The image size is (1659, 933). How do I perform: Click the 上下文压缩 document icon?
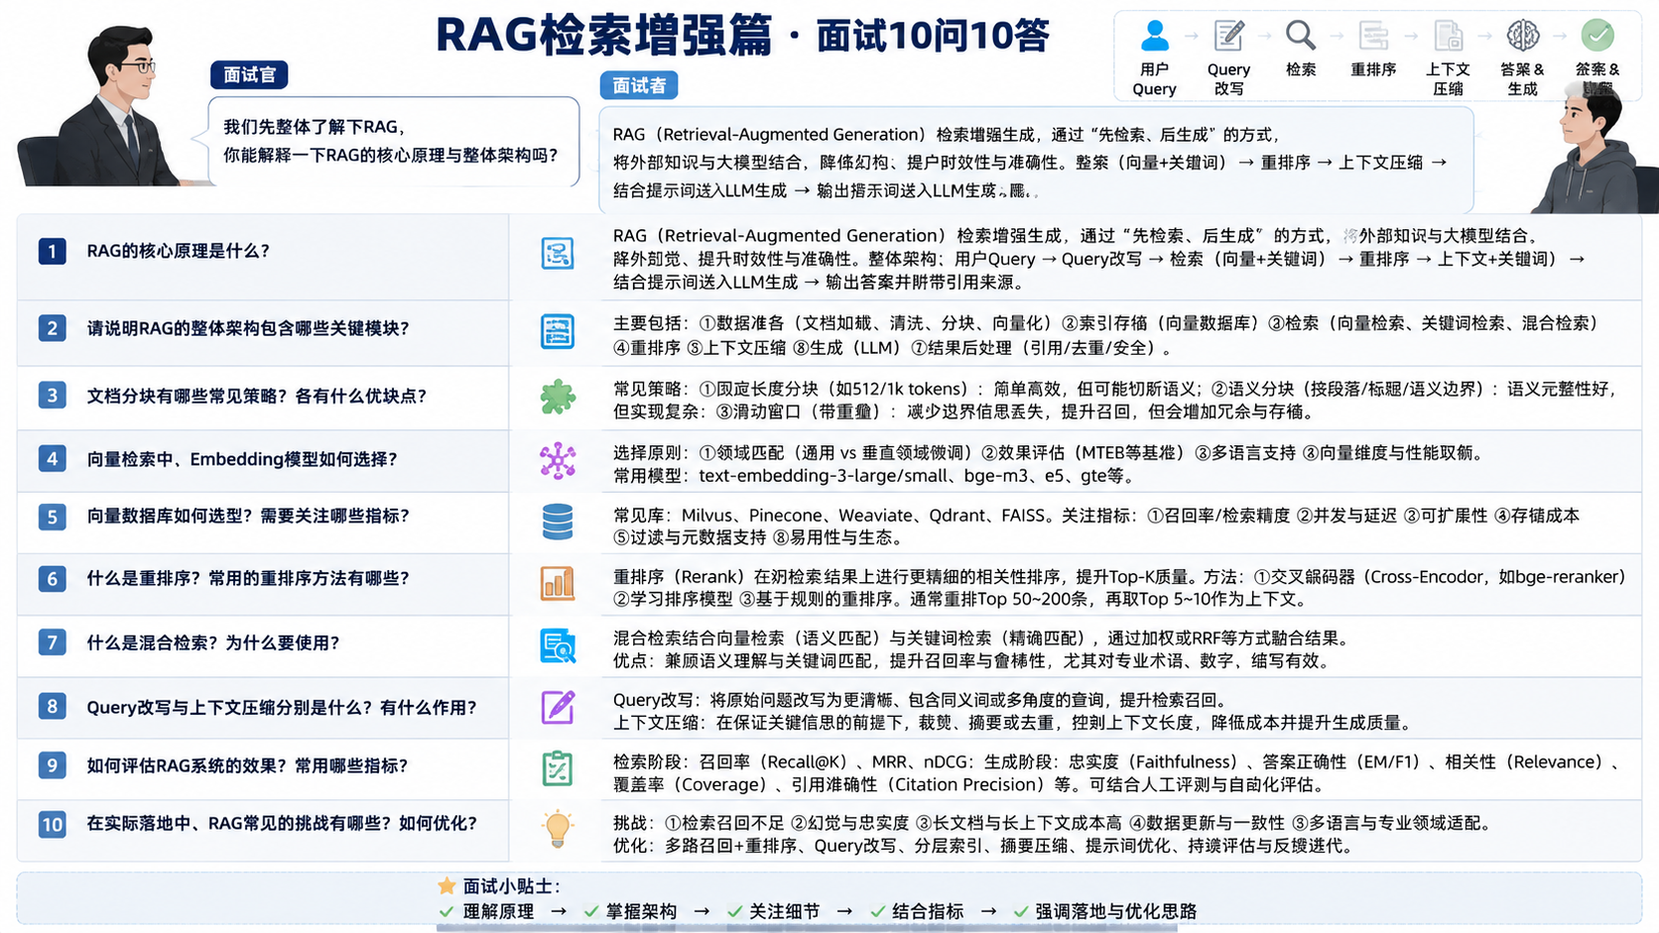click(x=1449, y=36)
